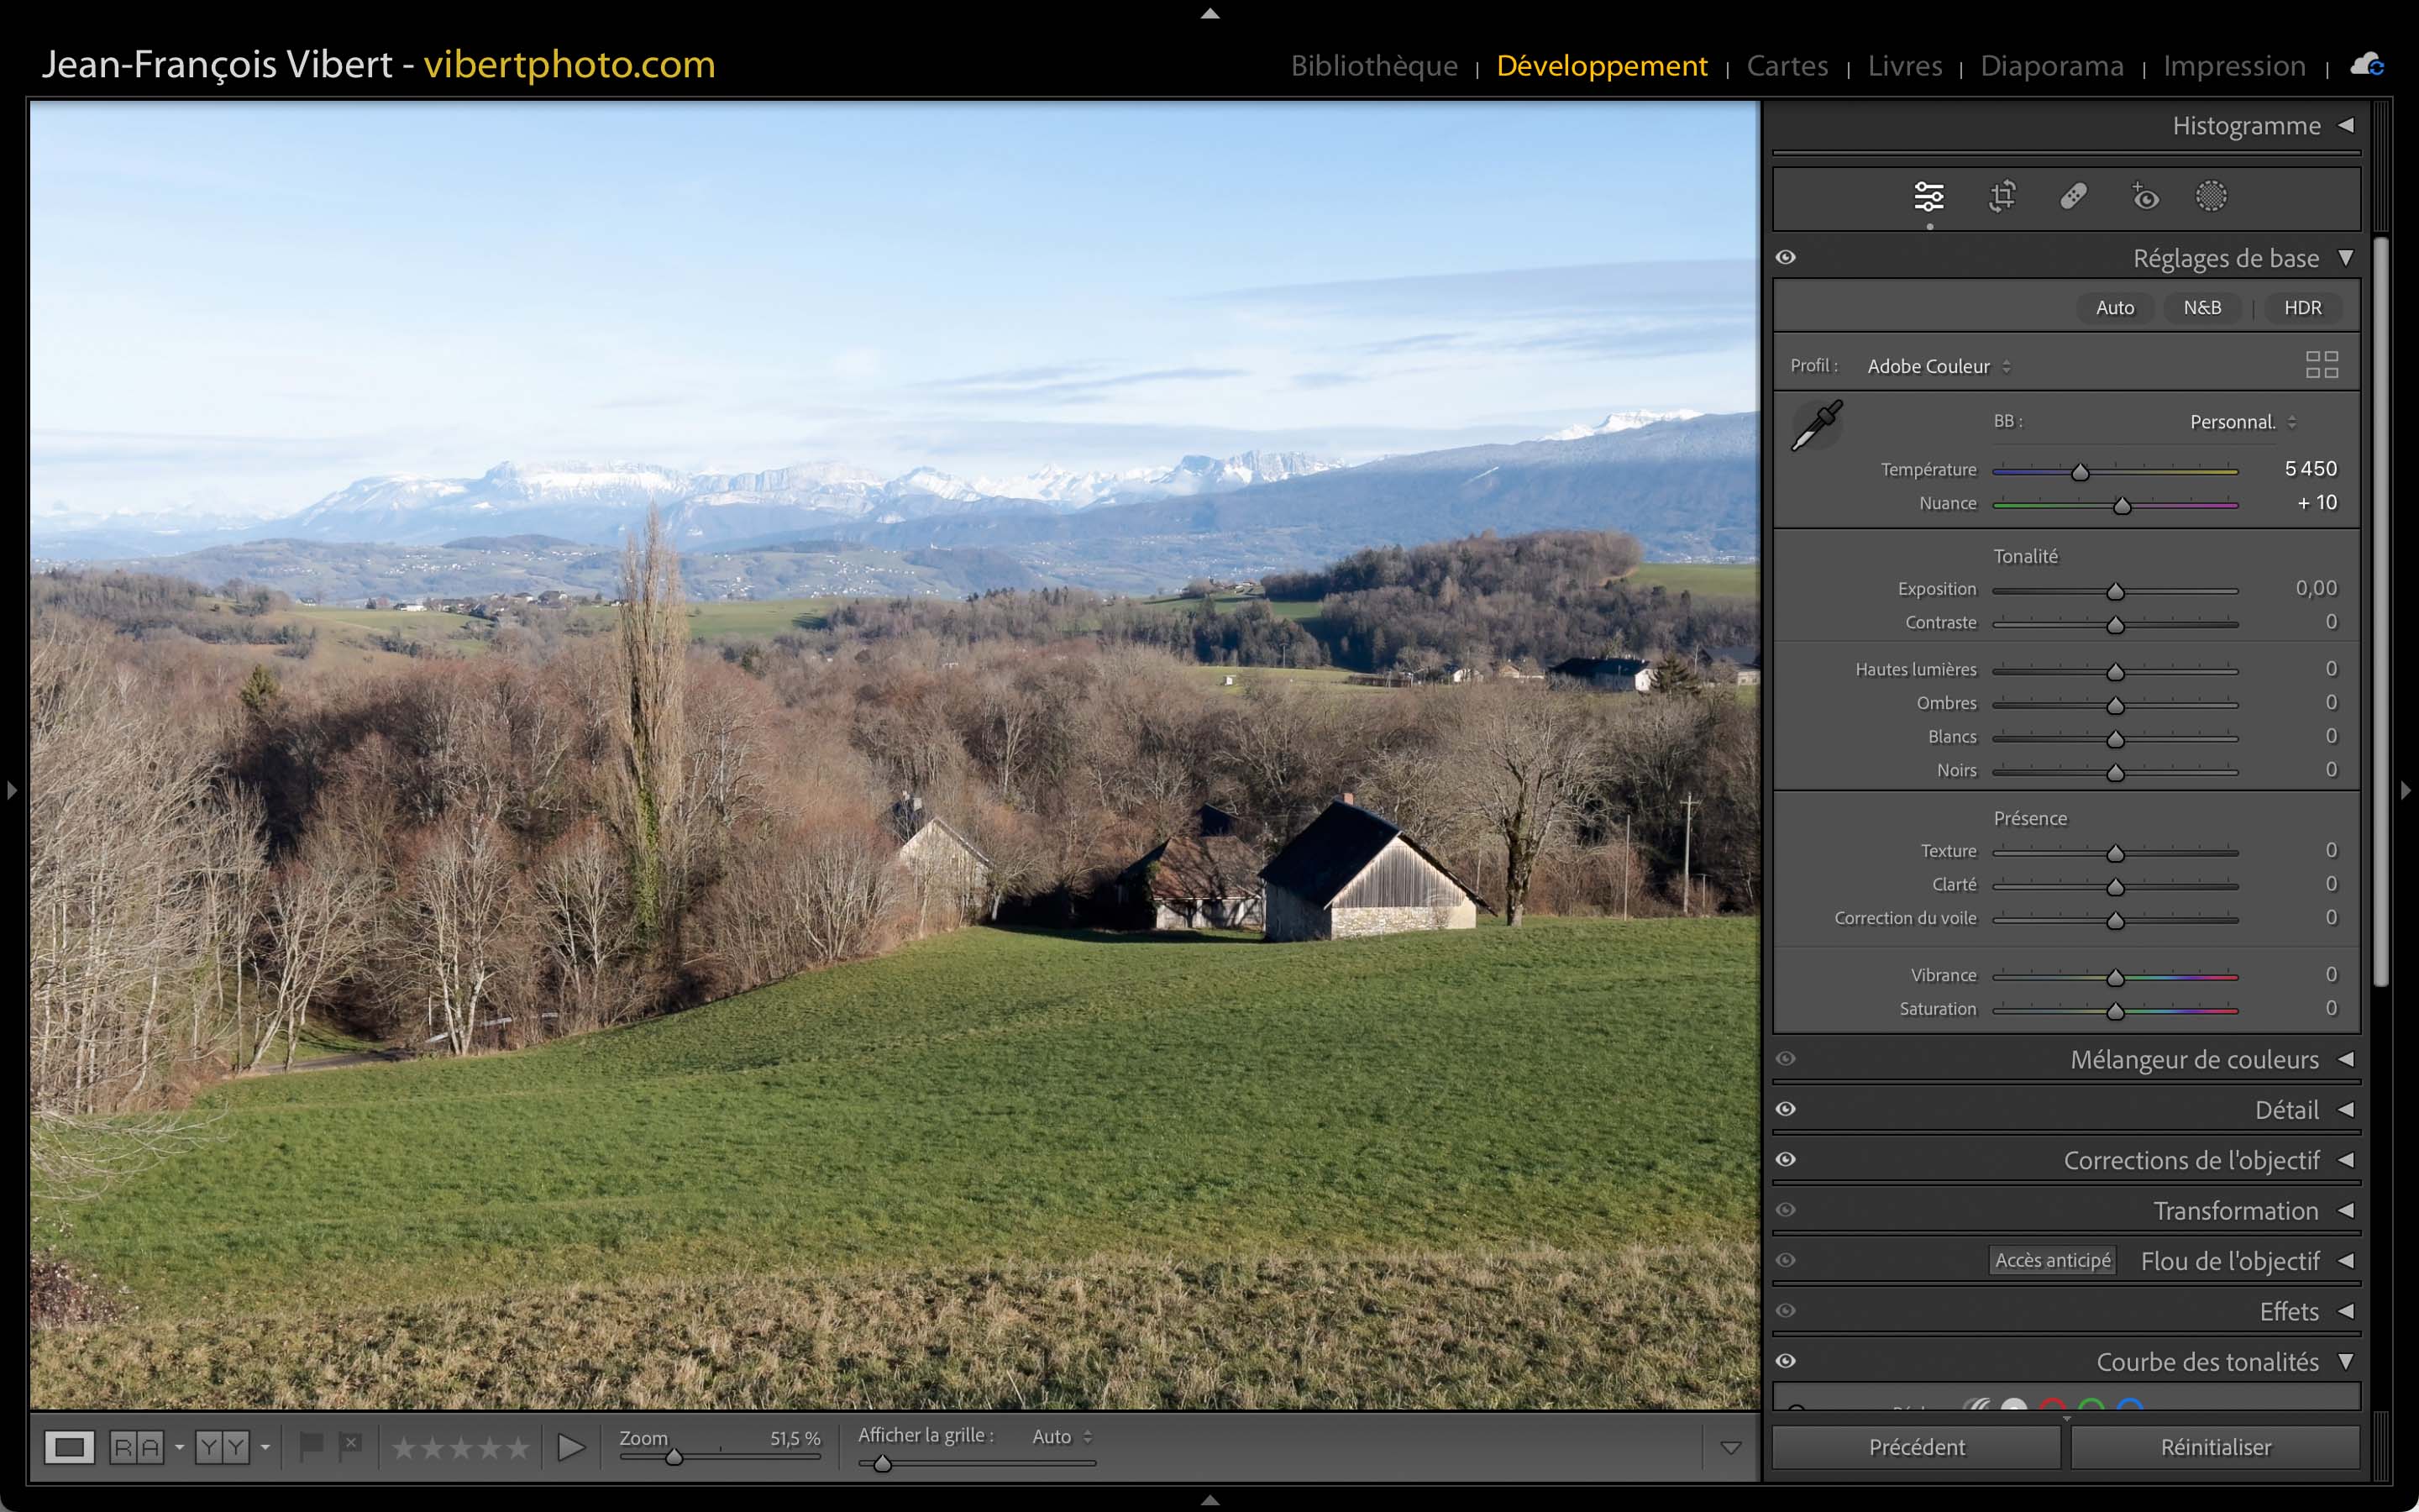Click the Température slider handle
This screenshot has width=2419, height=1512.
pyautogui.click(x=2081, y=472)
